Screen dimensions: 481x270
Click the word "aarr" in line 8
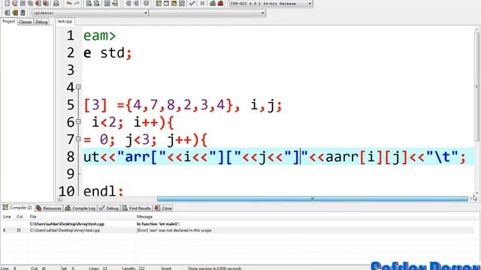click(x=342, y=157)
